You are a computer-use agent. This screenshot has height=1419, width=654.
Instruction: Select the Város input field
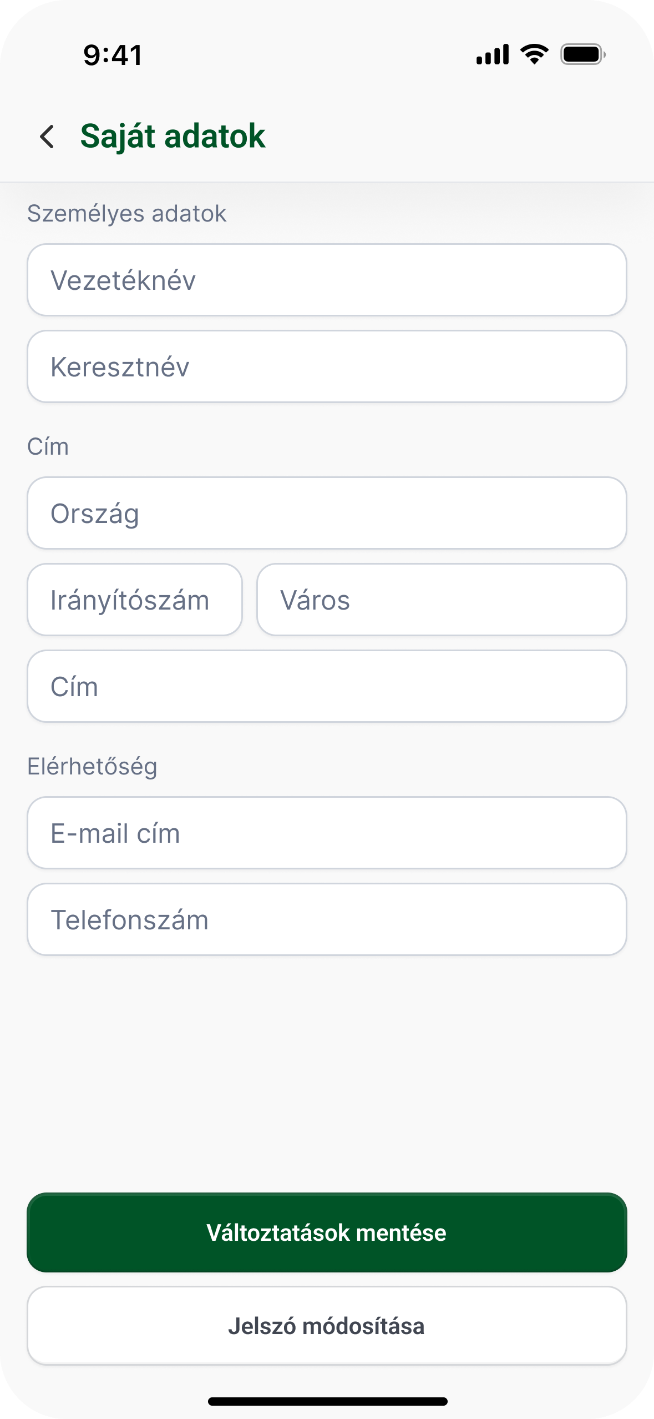pos(442,600)
